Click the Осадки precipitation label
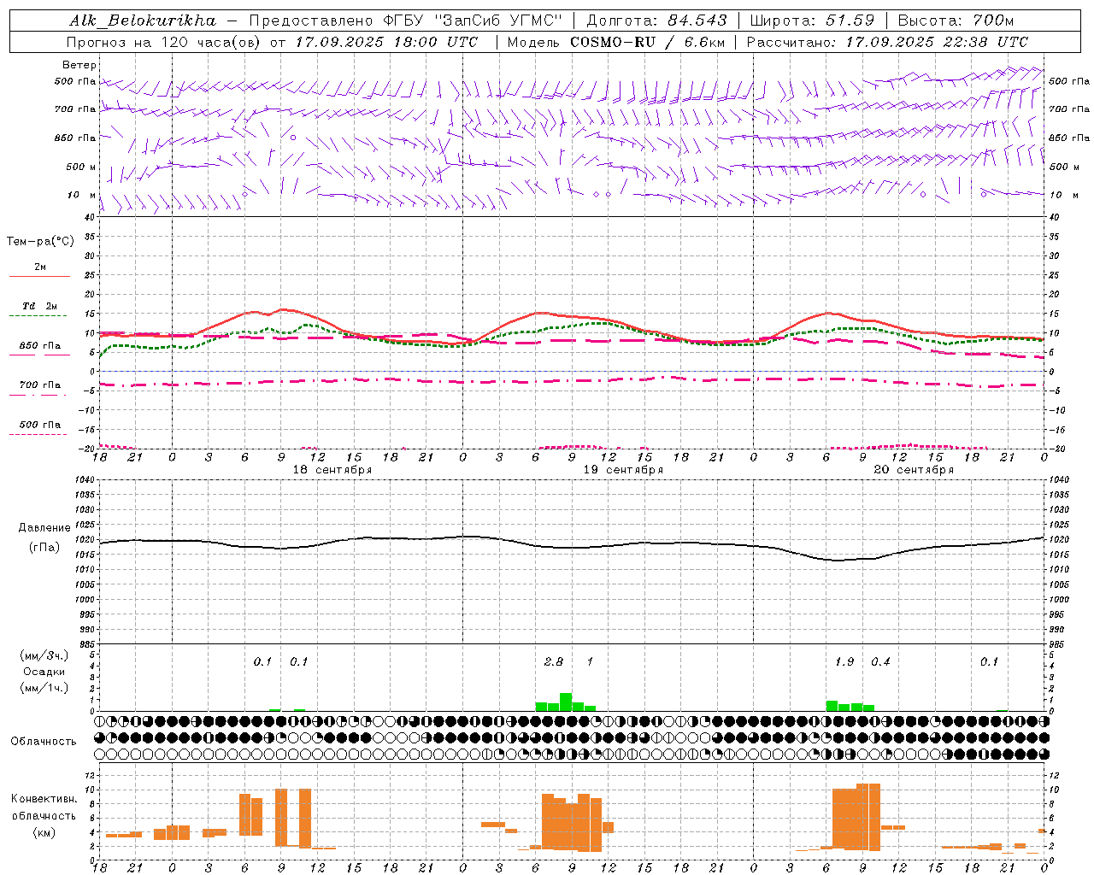 click(x=44, y=672)
